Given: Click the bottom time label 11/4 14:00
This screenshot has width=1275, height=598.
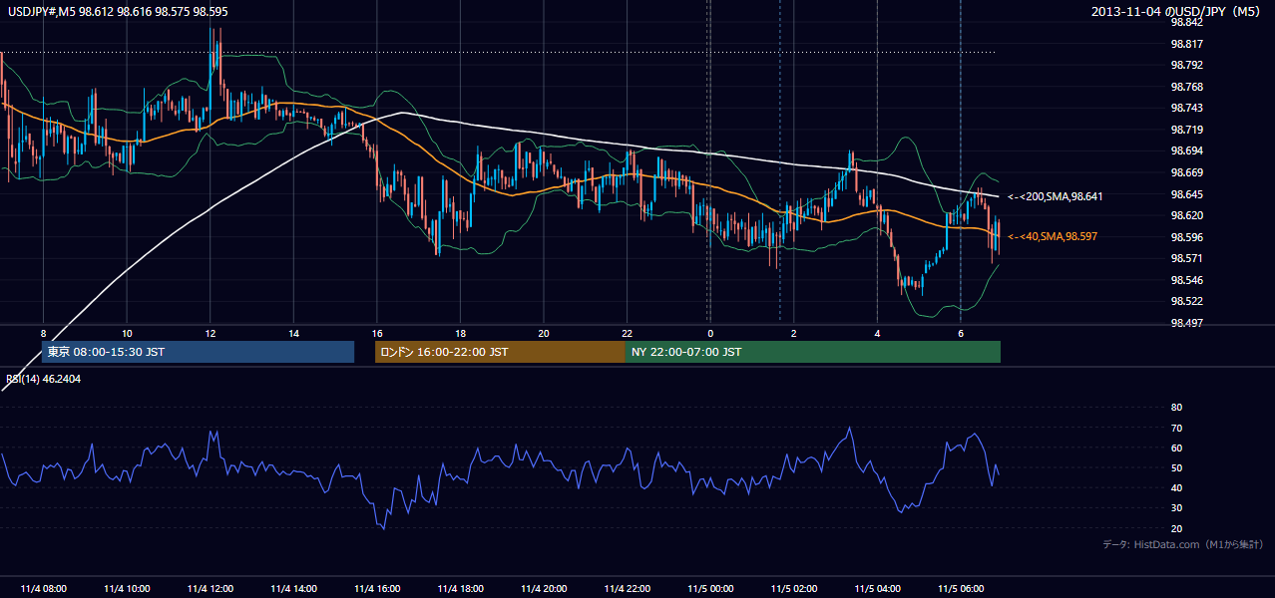Looking at the screenshot, I should (x=293, y=589).
